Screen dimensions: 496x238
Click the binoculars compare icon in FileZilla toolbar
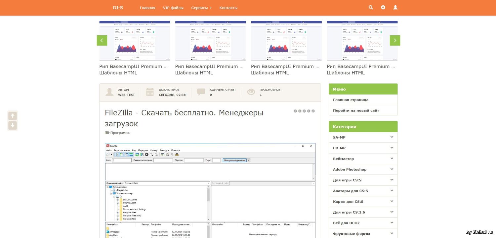[x=177, y=154]
